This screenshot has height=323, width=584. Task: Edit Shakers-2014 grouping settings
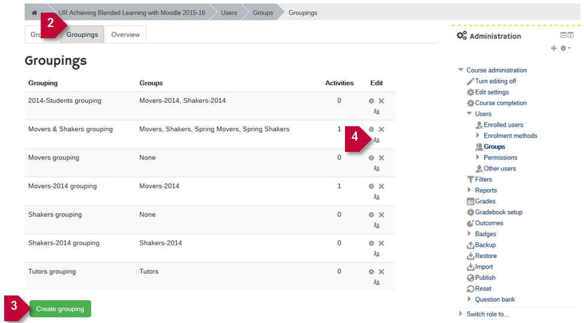pos(371,243)
